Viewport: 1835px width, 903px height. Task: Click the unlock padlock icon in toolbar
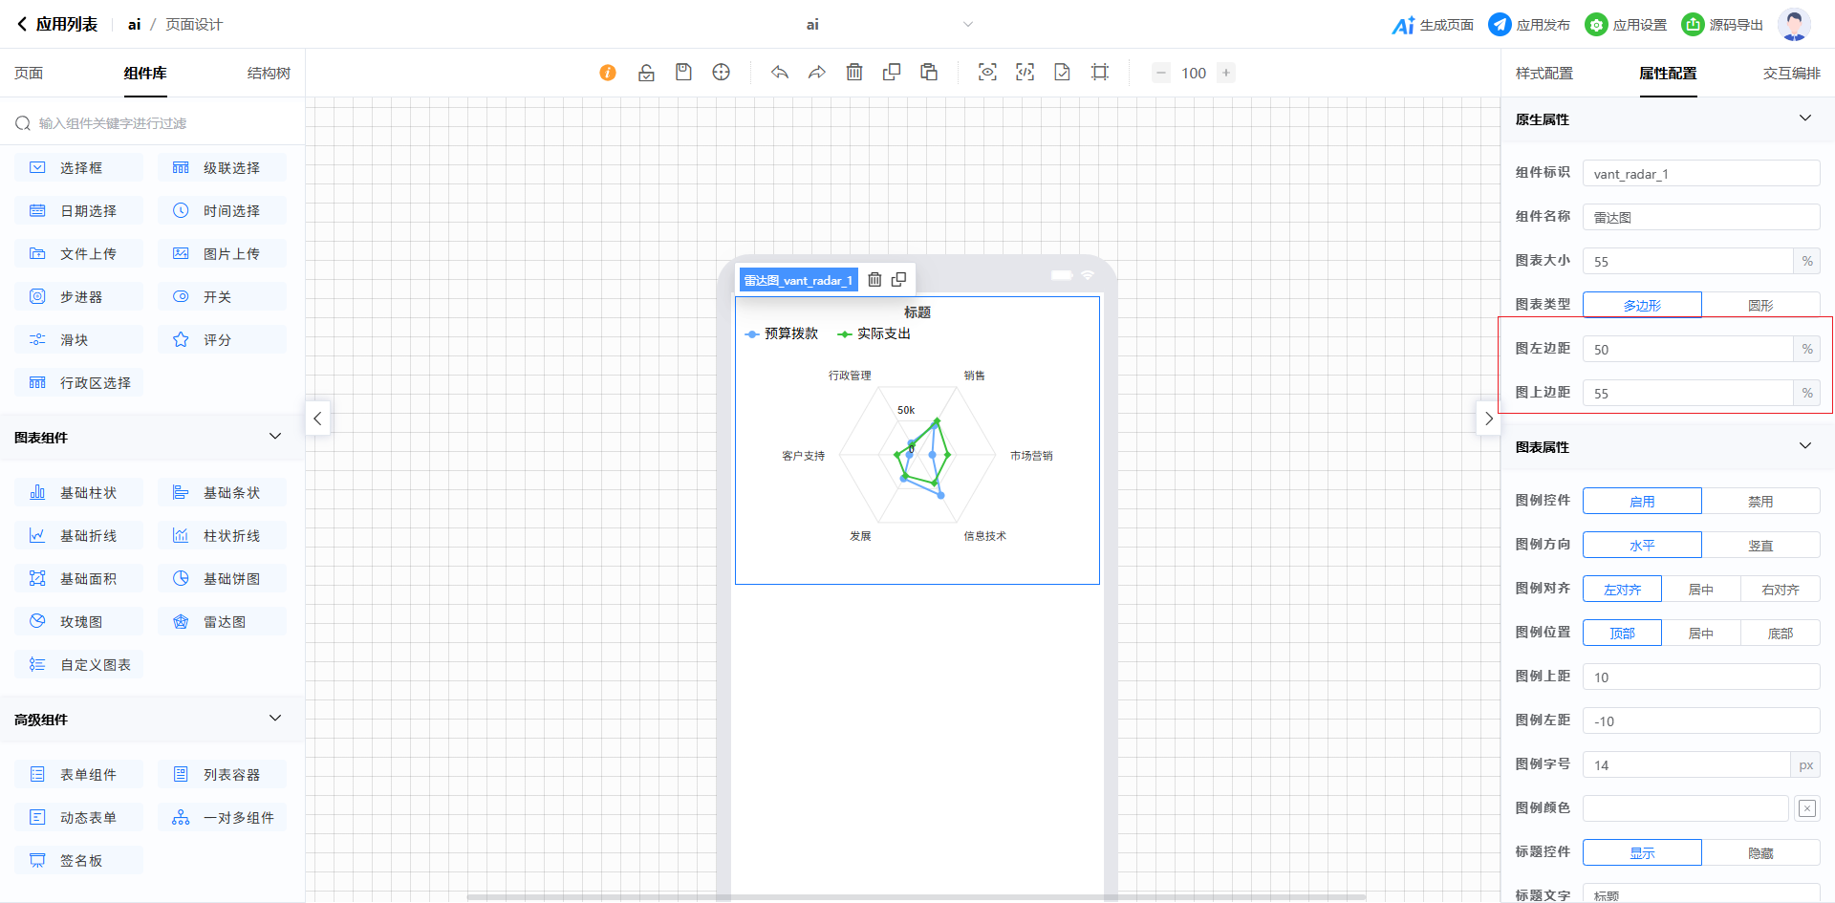coord(646,73)
